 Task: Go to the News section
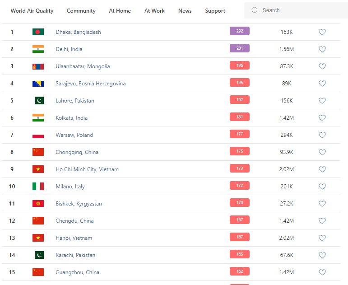click(185, 11)
